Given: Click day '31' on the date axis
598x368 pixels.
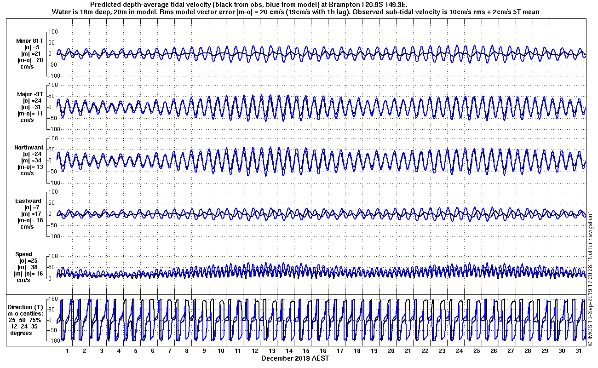Looking at the screenshot, I should click(x=578, y=351).
